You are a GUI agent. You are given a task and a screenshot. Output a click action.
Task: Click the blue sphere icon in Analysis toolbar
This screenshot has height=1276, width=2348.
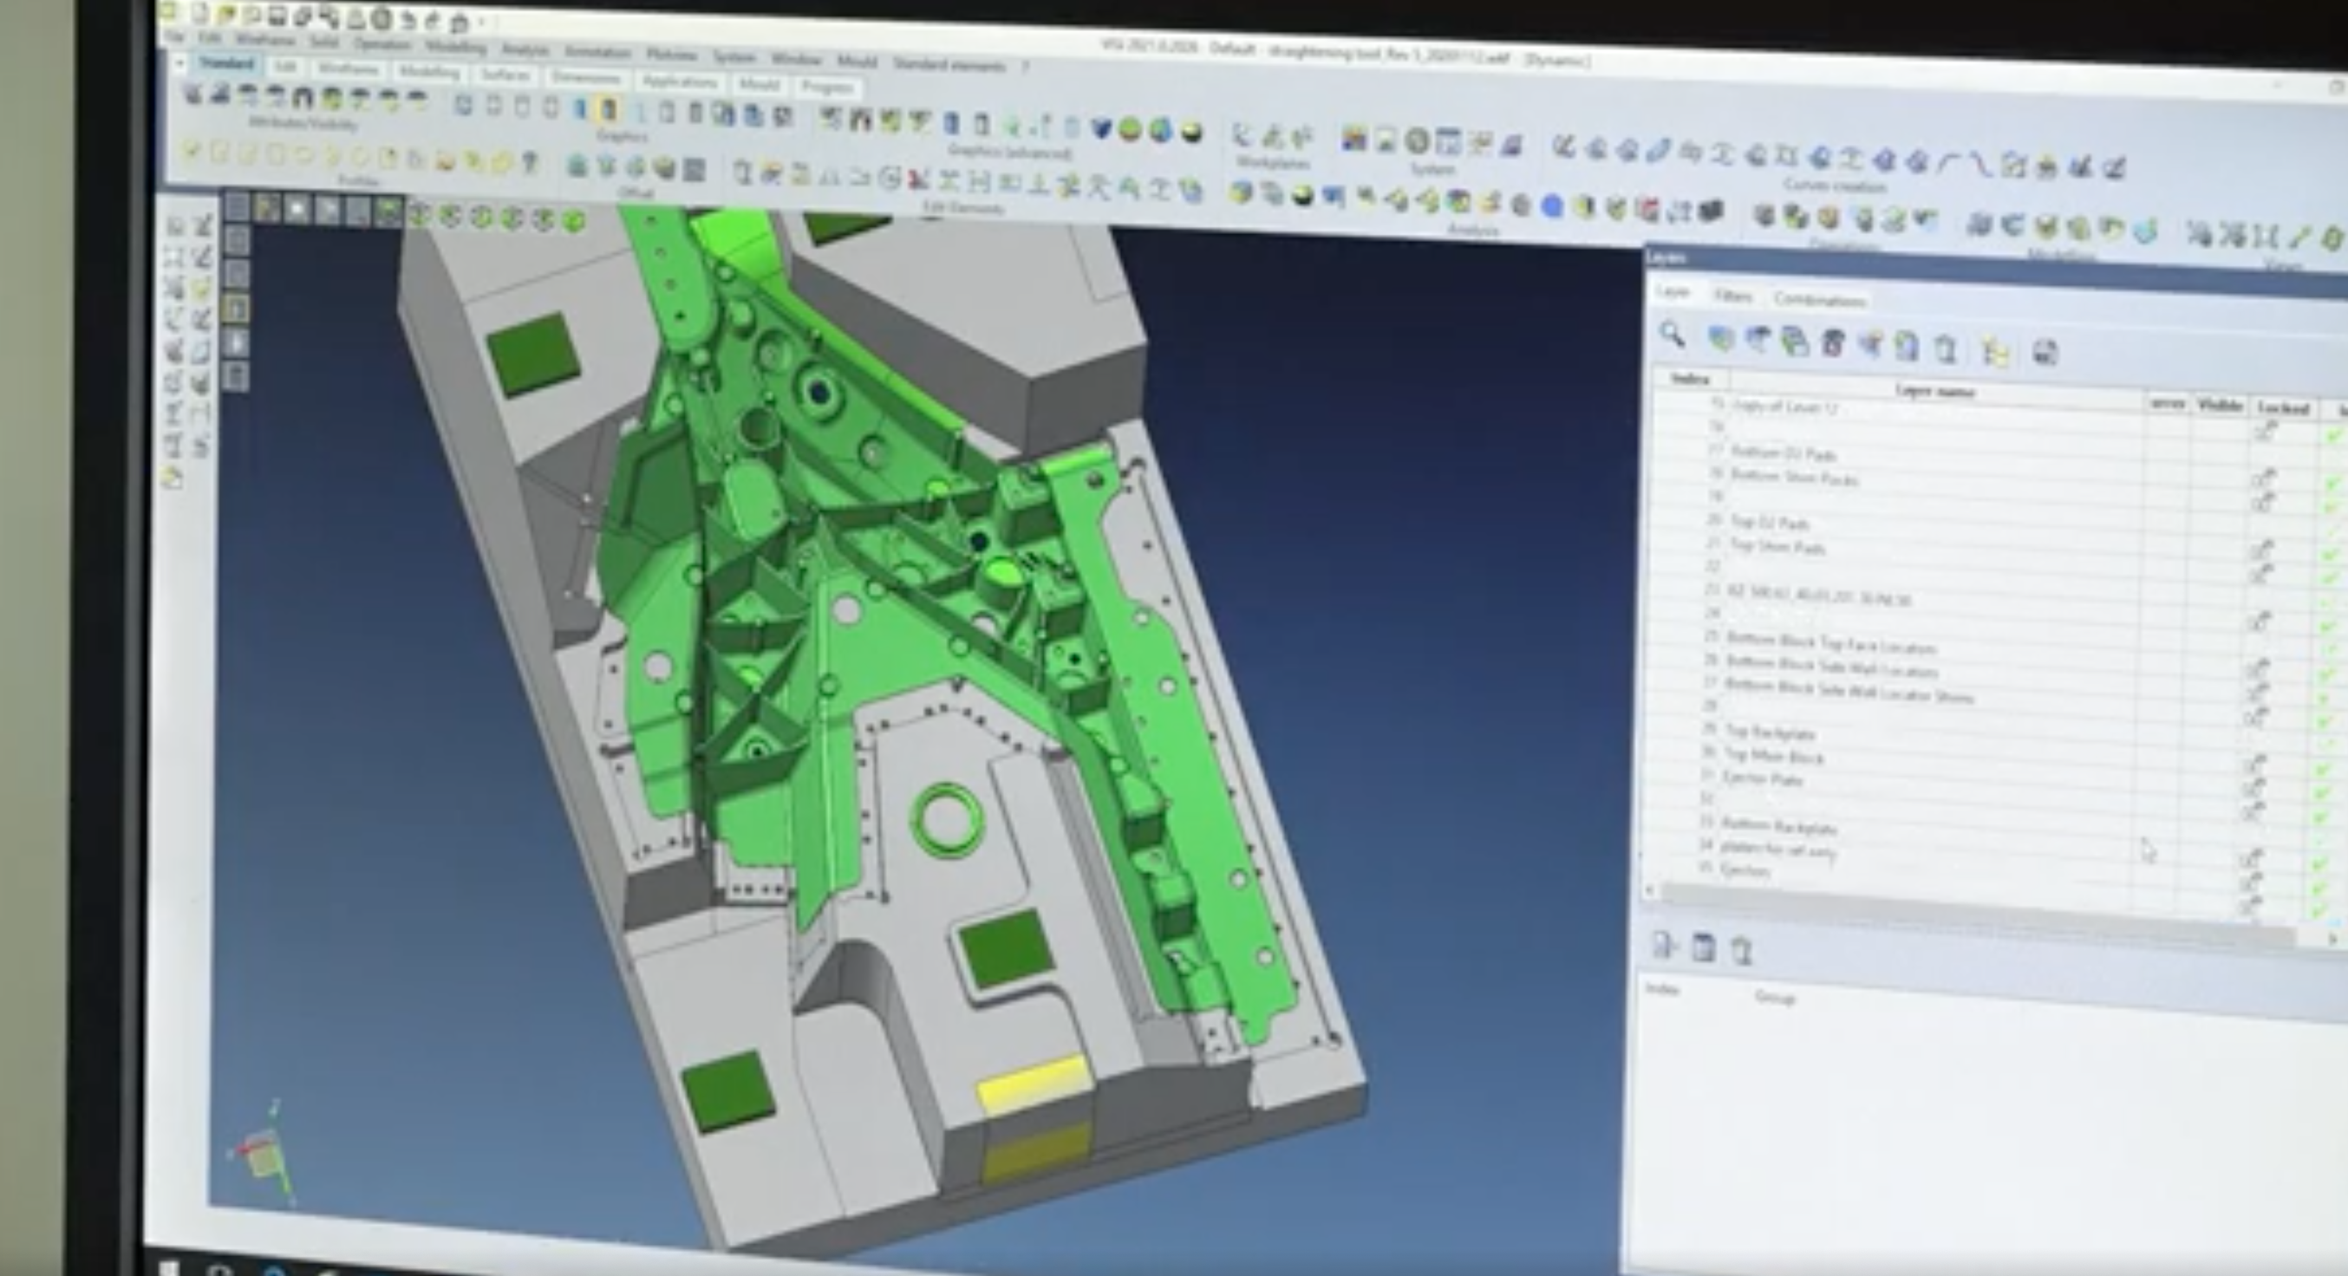1552,208
